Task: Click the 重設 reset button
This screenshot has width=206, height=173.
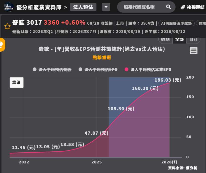Action: [17, 82]
